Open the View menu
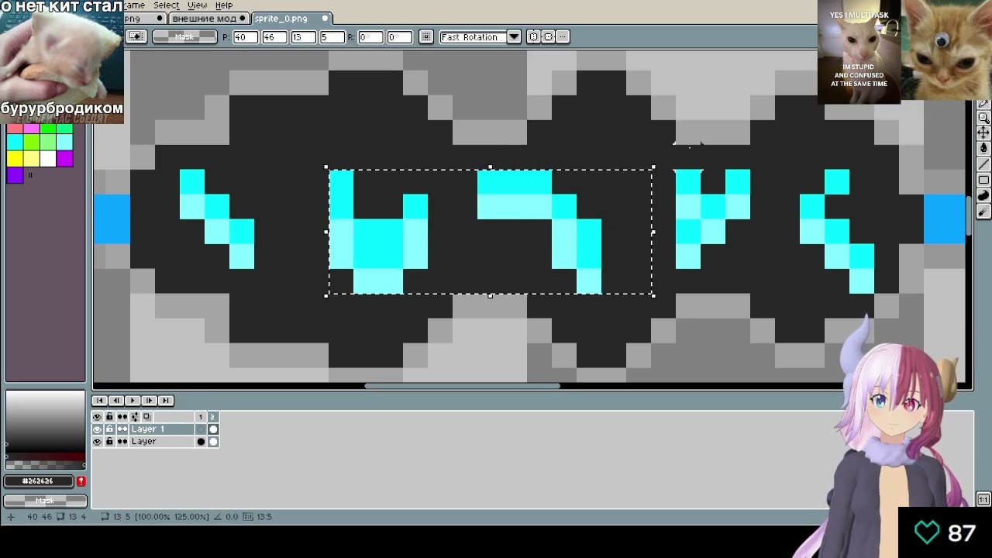Screen dimensions: 992x558 197,5
